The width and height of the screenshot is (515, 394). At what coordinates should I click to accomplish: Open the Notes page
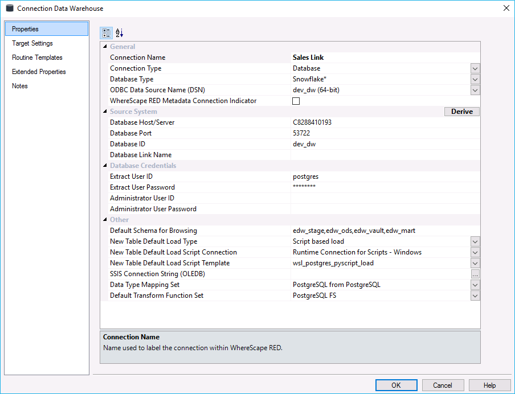(x=20, y=86)
